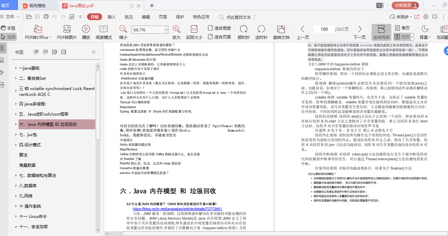448x236 pixels.
Task: Click collapse all bookmarks icon
Action: point(45,52)
